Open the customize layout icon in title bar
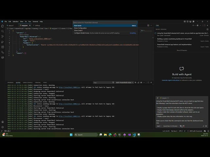Image resolution: width=210 pixels, height=157 pixels. [x=185, y=22]
